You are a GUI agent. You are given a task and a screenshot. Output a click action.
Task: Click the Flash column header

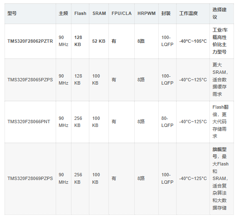[80, 13]
